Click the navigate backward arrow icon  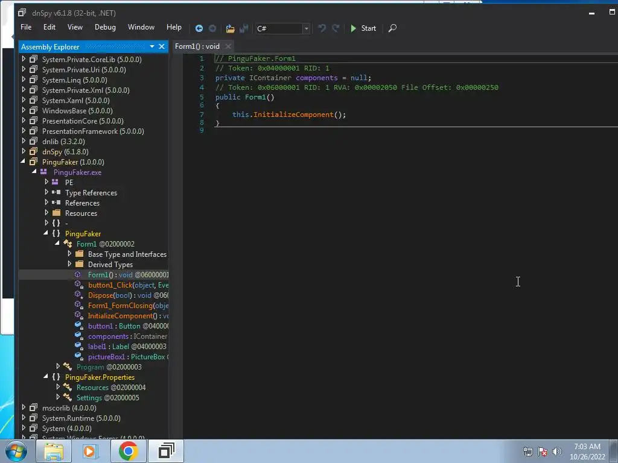coord(199,28)
